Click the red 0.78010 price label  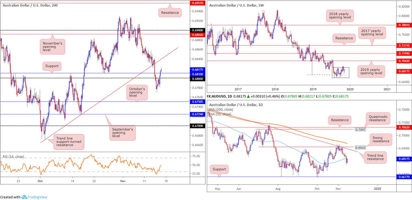click(405, 25)
